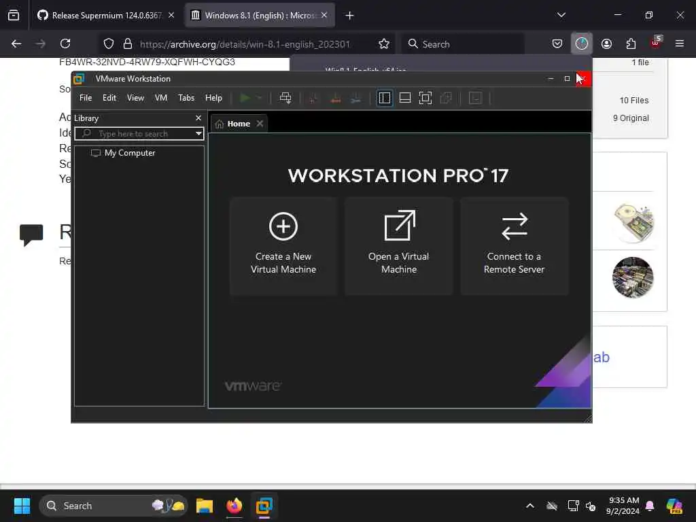Click the Save to Pocket icon
Viewport: 696px width, 522px height.
point(557,43)
